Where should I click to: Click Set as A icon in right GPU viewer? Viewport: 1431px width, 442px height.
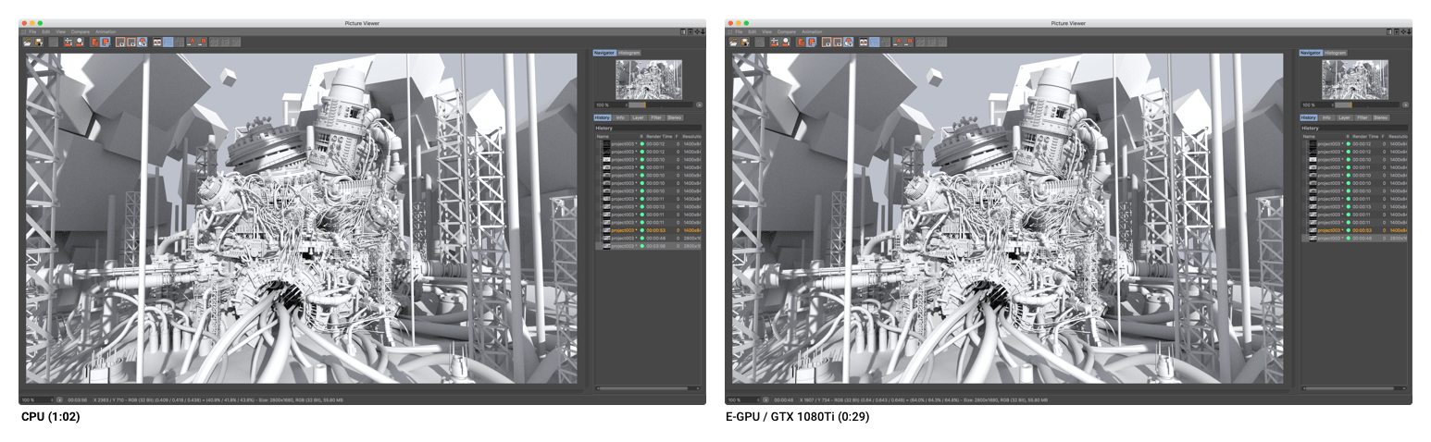tap(898, 42)
